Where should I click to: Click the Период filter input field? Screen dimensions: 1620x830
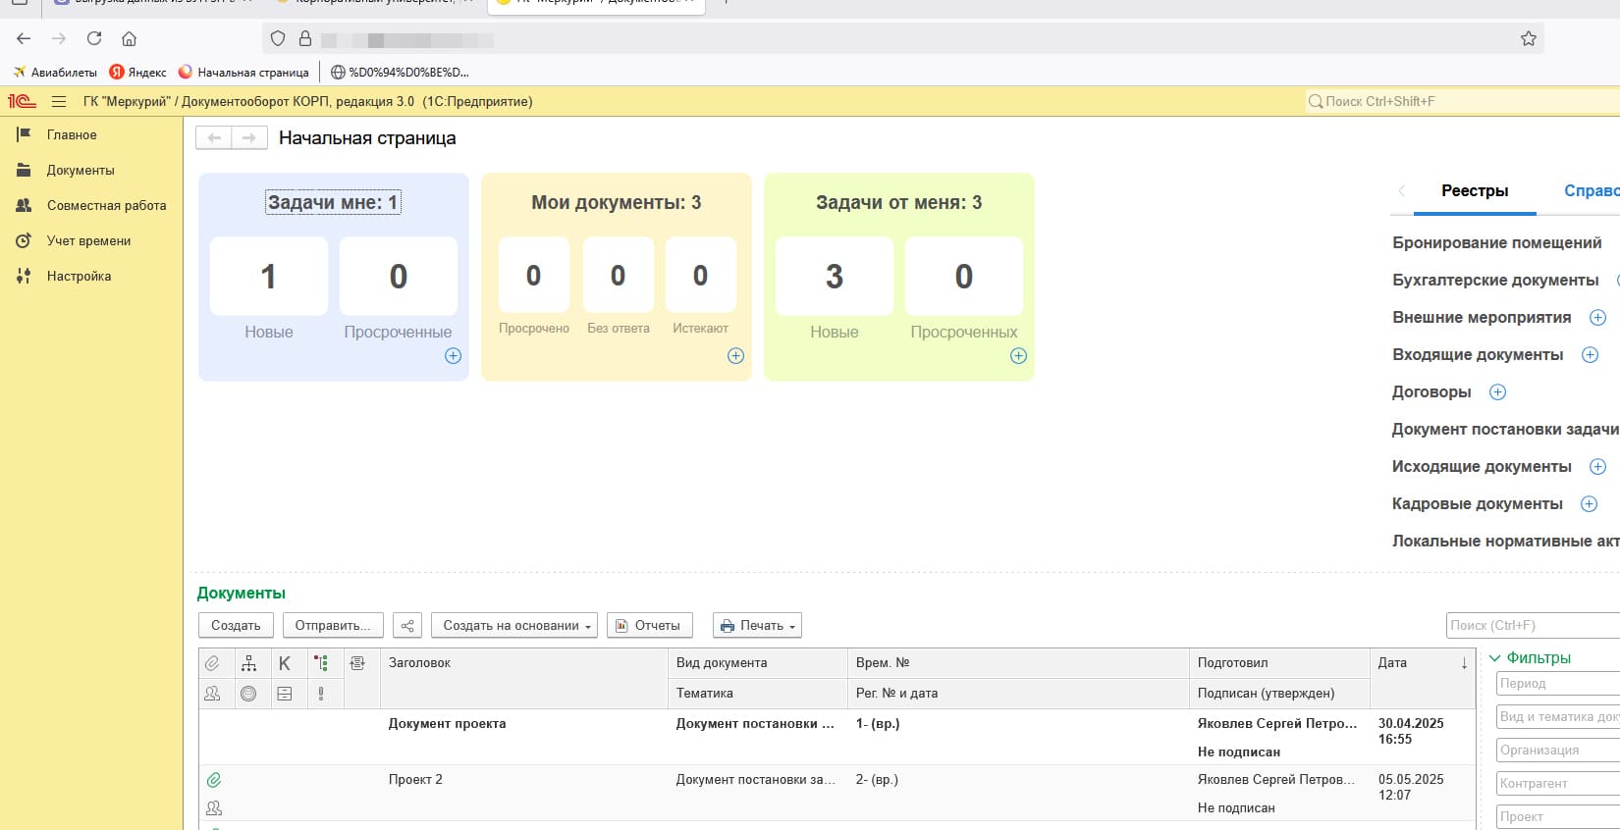(1557, 684)
